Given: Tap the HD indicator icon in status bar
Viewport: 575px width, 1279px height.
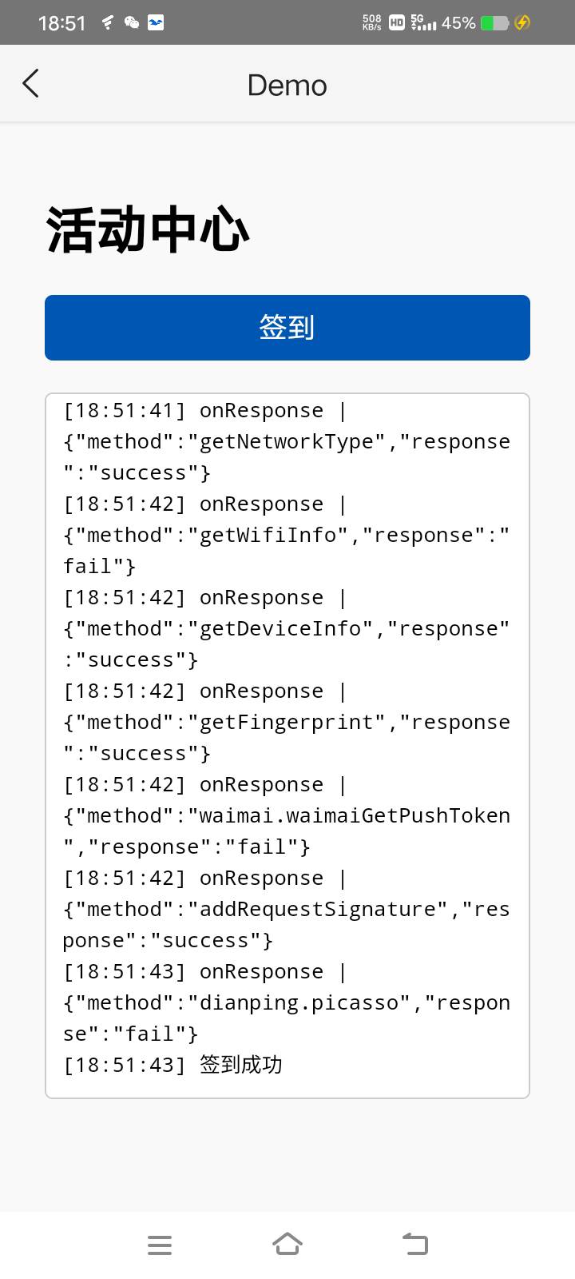Looking at the screenshot, I should click(x=397, y=22).
